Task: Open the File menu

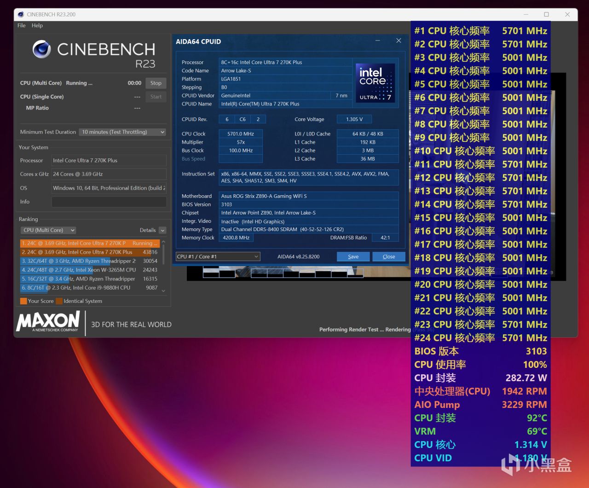Action: click(21, 25)
